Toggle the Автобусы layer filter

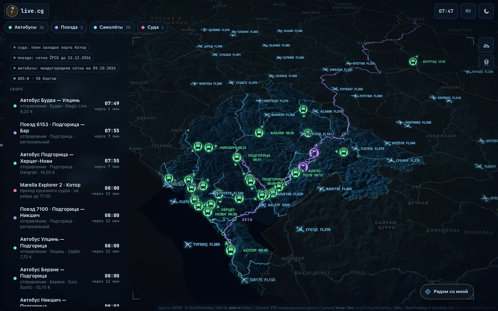26,27
